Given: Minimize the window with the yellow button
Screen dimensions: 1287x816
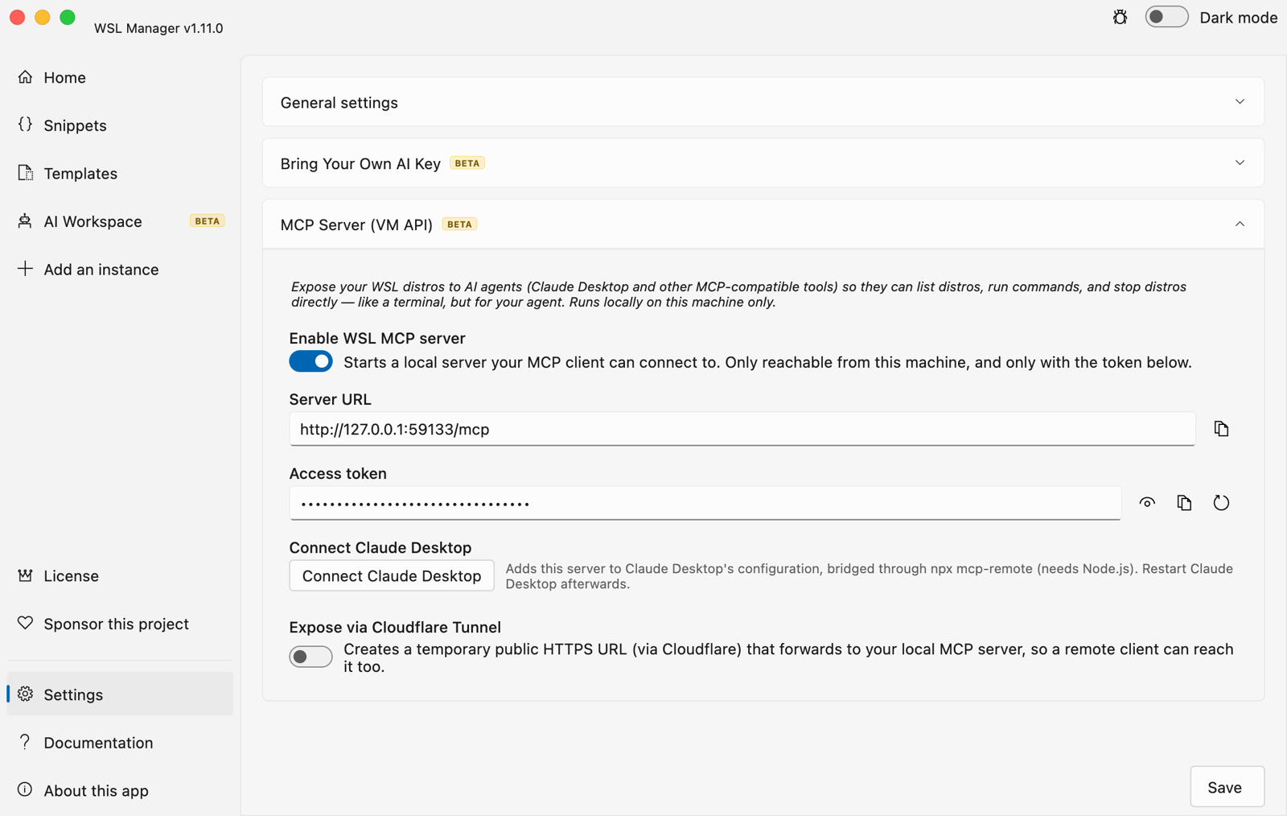Looking at the screenshot, I should point(43,17).
